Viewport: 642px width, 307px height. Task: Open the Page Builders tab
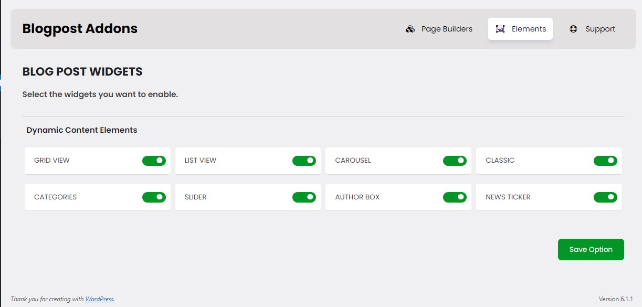tap(439, 29)
